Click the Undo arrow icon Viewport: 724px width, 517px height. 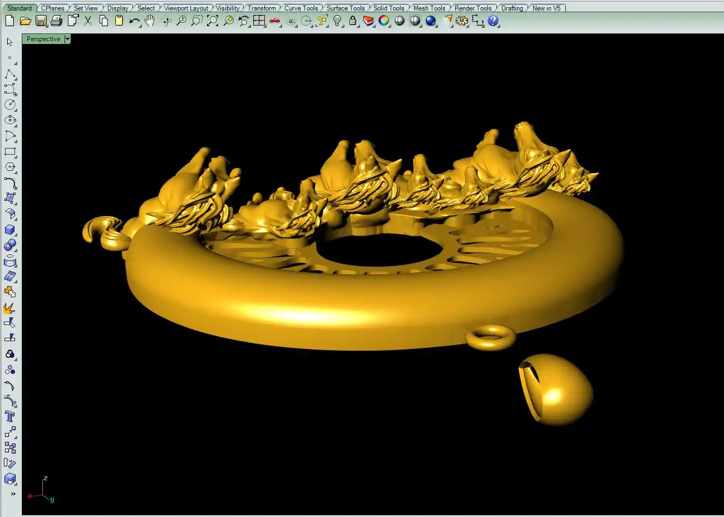coord(134,21)
